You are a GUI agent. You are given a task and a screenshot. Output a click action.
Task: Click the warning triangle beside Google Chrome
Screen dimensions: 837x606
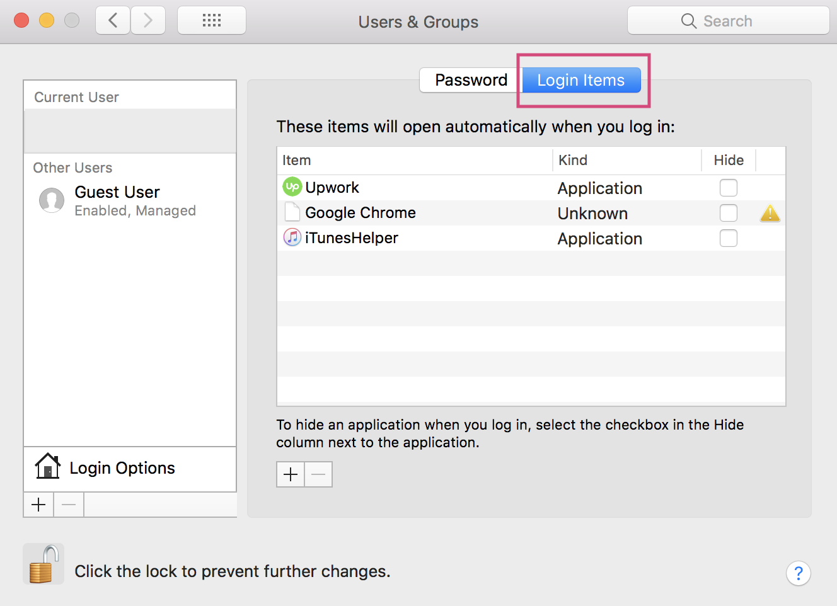770,214
